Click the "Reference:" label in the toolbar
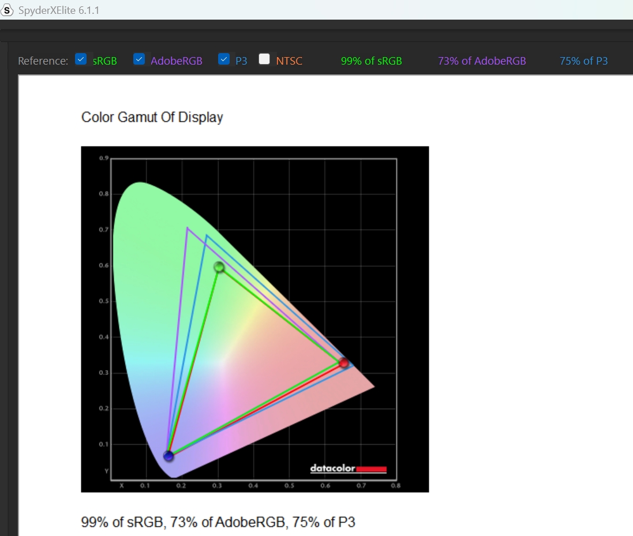This screenshot has height=536, width=633. (43, 61)
